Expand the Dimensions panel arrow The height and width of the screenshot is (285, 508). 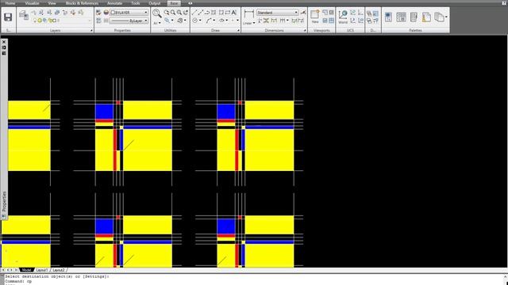[x=305, y=30]
